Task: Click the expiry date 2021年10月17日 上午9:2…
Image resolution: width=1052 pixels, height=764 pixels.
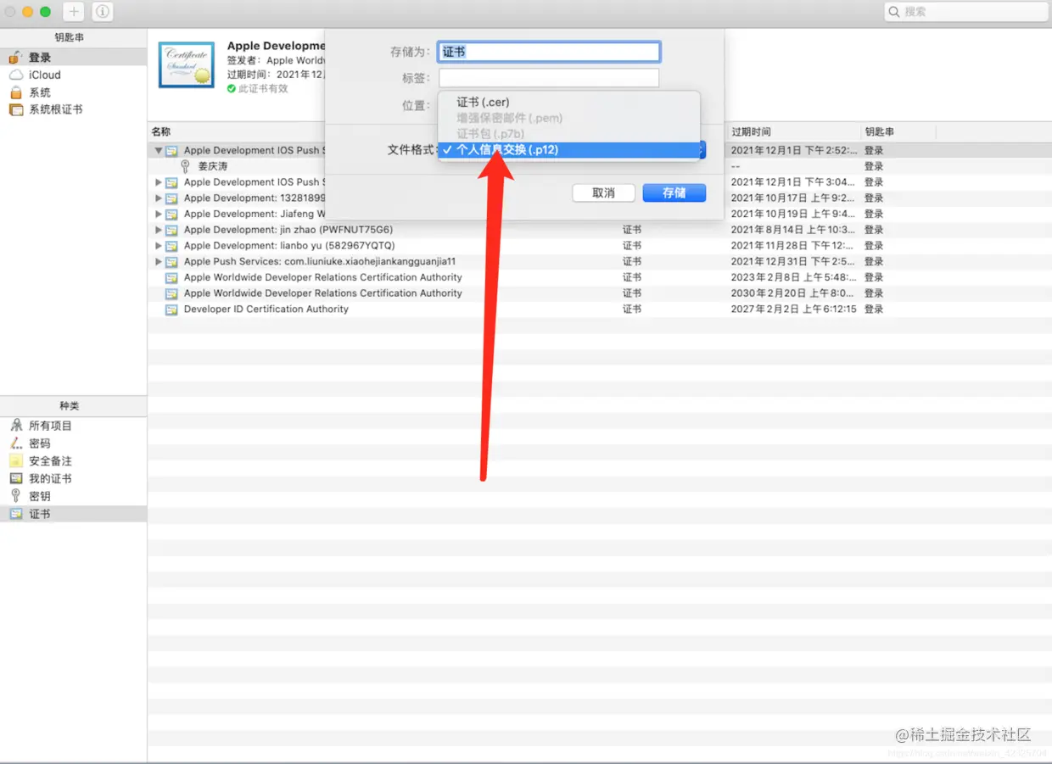Action: coord(793,198)
